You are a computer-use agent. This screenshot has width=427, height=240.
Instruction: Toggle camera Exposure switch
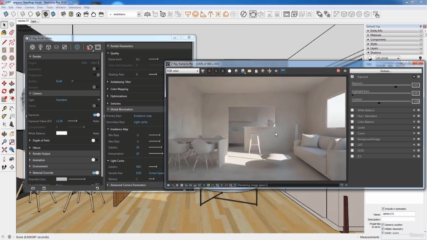(x=96, y=115)
